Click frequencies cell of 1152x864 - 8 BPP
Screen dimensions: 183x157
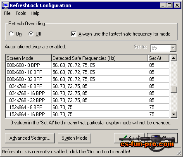pos(100,107)
